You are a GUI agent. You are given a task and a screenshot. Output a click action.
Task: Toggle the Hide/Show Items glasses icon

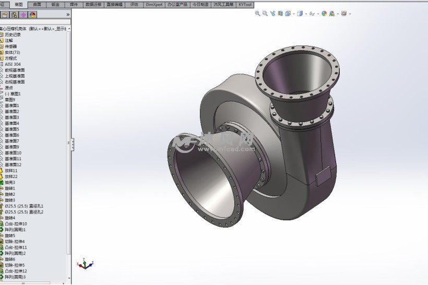pyautogui.click(x=312, y=14)
